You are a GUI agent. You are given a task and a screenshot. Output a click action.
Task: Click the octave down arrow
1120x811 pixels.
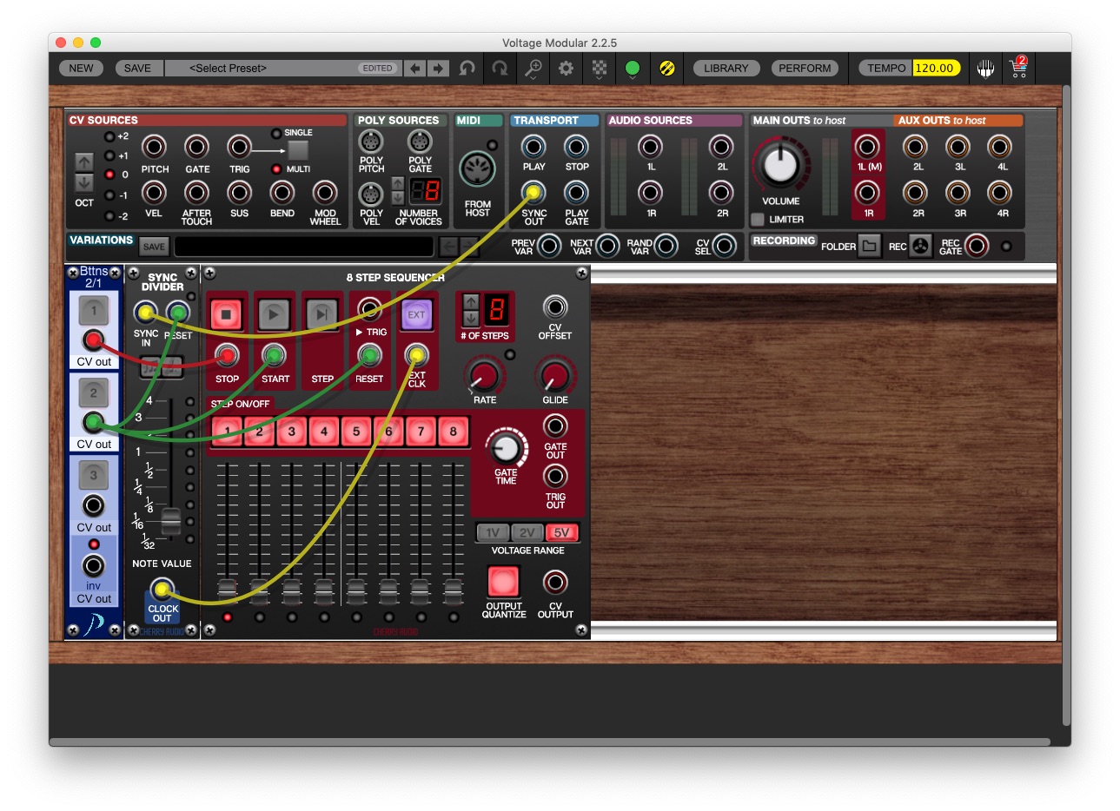[84, 182]
